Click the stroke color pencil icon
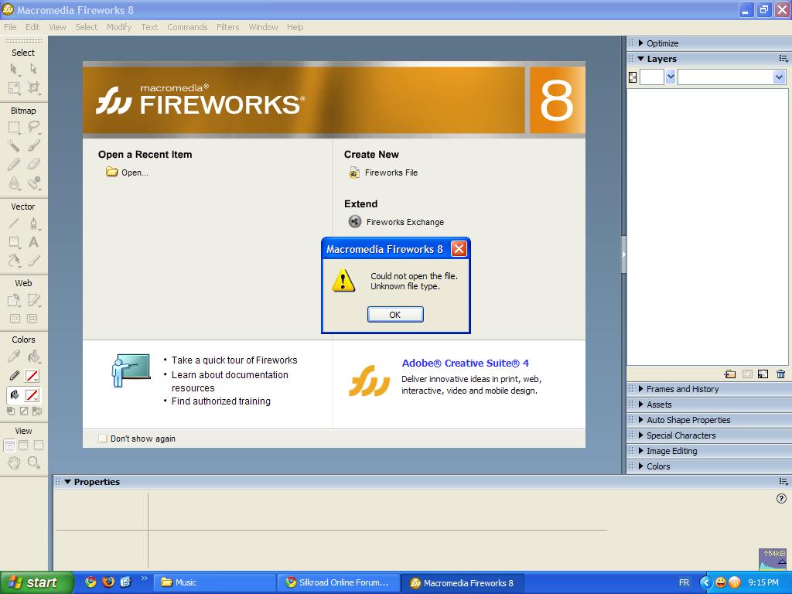The height and width of the screenshot is (594, 792). coord(14,376)
